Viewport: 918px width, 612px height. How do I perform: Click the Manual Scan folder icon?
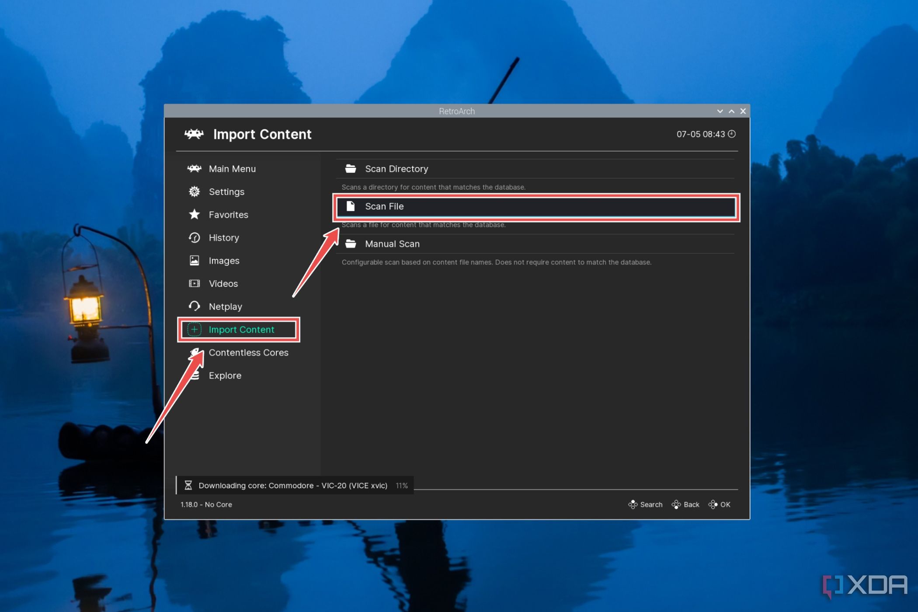(351, 243)
